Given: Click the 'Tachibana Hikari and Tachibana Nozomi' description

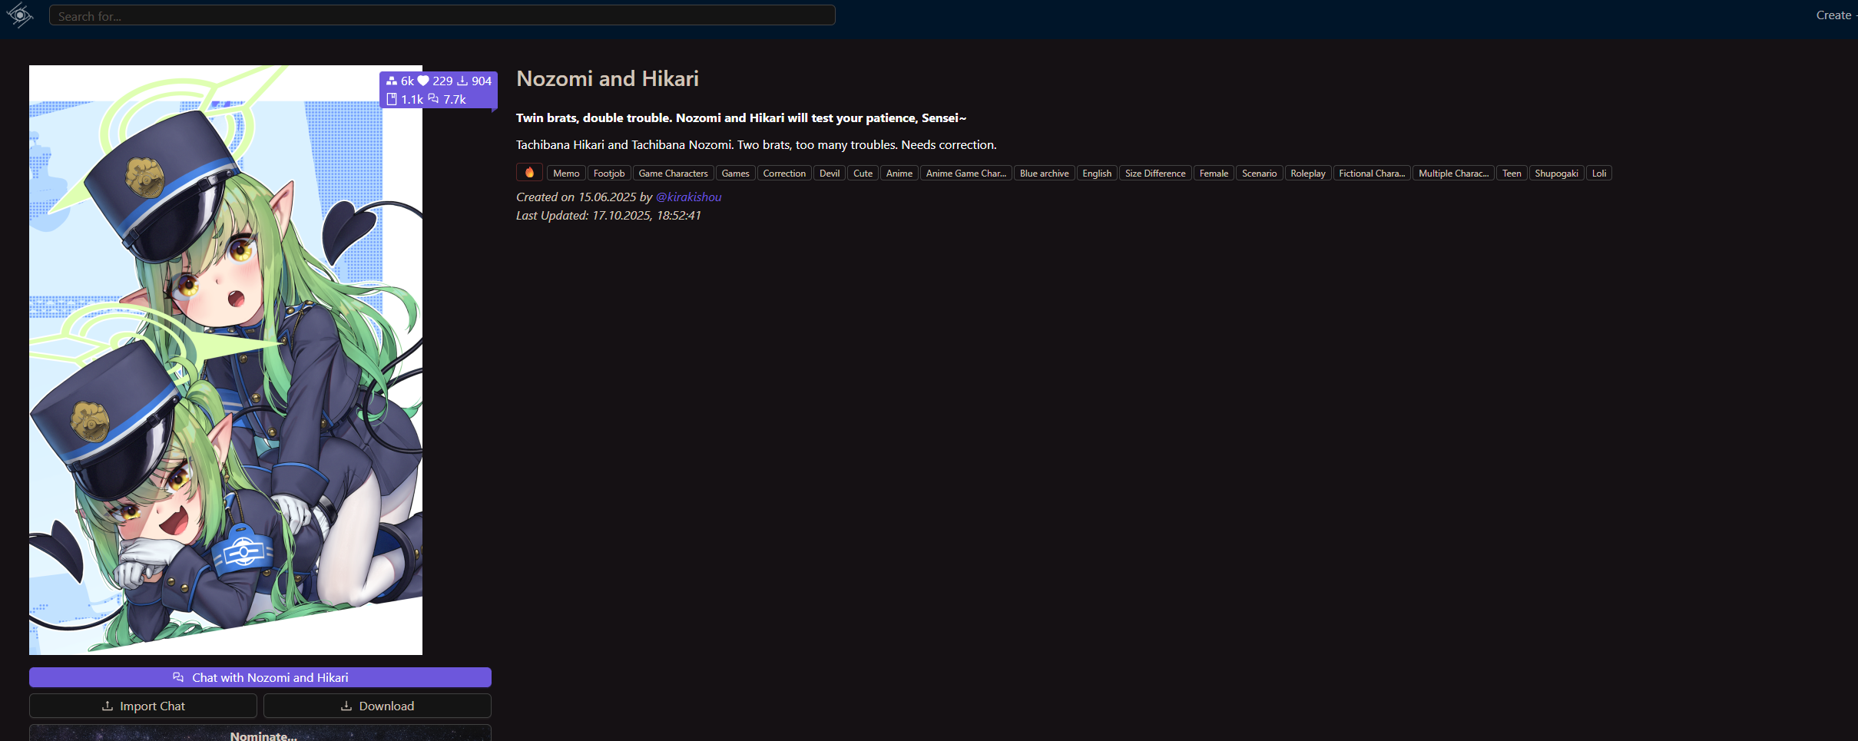Looking at the screenshot, I should coord(757,145).
